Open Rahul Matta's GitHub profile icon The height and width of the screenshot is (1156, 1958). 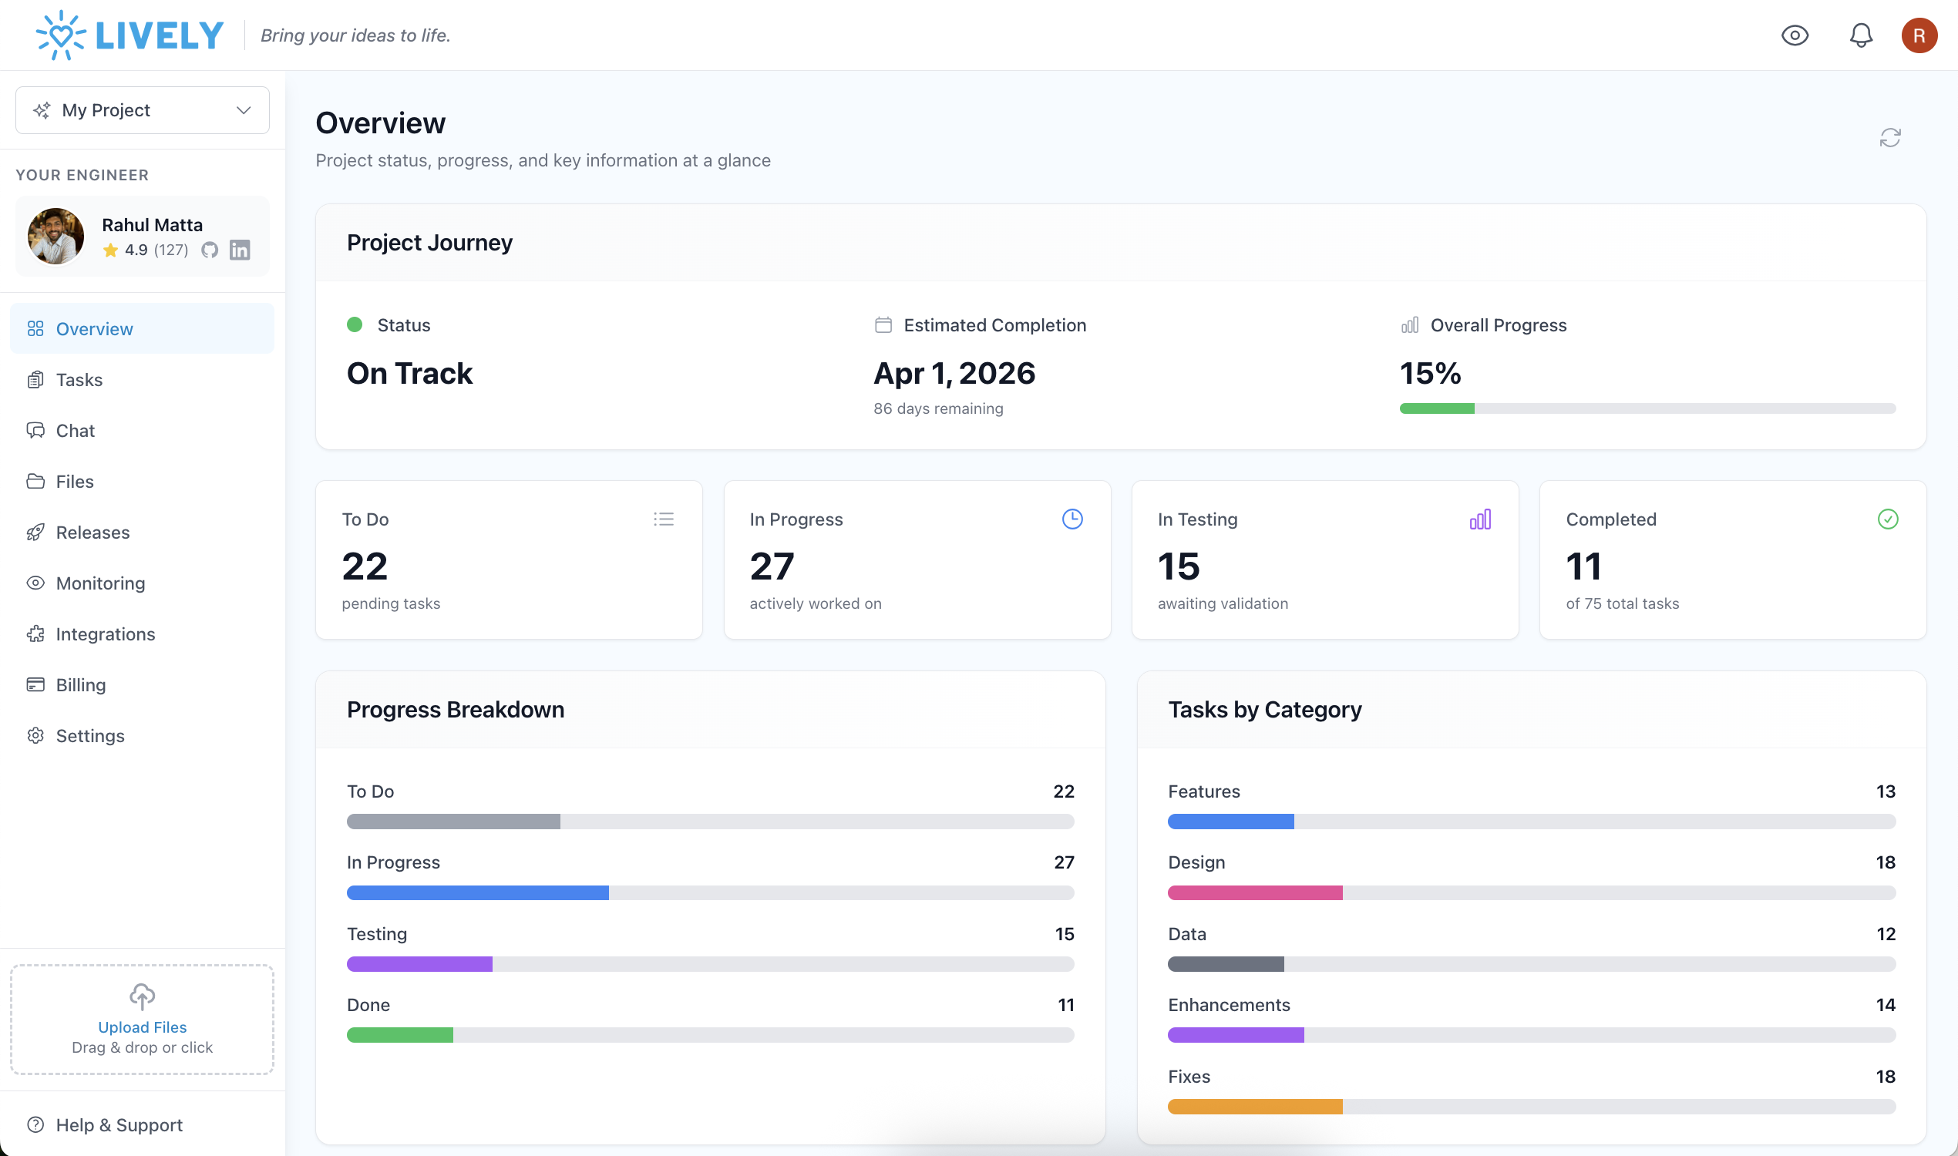(210, 250)
